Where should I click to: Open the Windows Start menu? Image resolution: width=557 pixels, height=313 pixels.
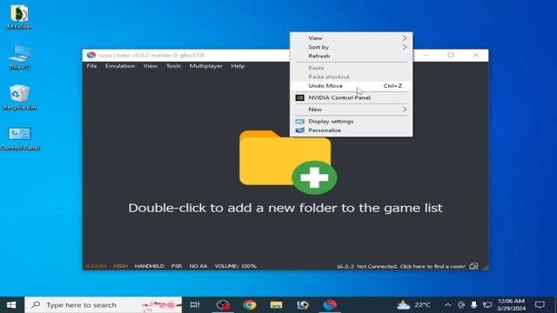11,305
